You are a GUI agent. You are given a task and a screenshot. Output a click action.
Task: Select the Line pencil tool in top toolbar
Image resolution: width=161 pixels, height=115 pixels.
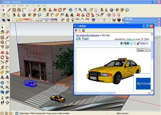tap(9, 10)
